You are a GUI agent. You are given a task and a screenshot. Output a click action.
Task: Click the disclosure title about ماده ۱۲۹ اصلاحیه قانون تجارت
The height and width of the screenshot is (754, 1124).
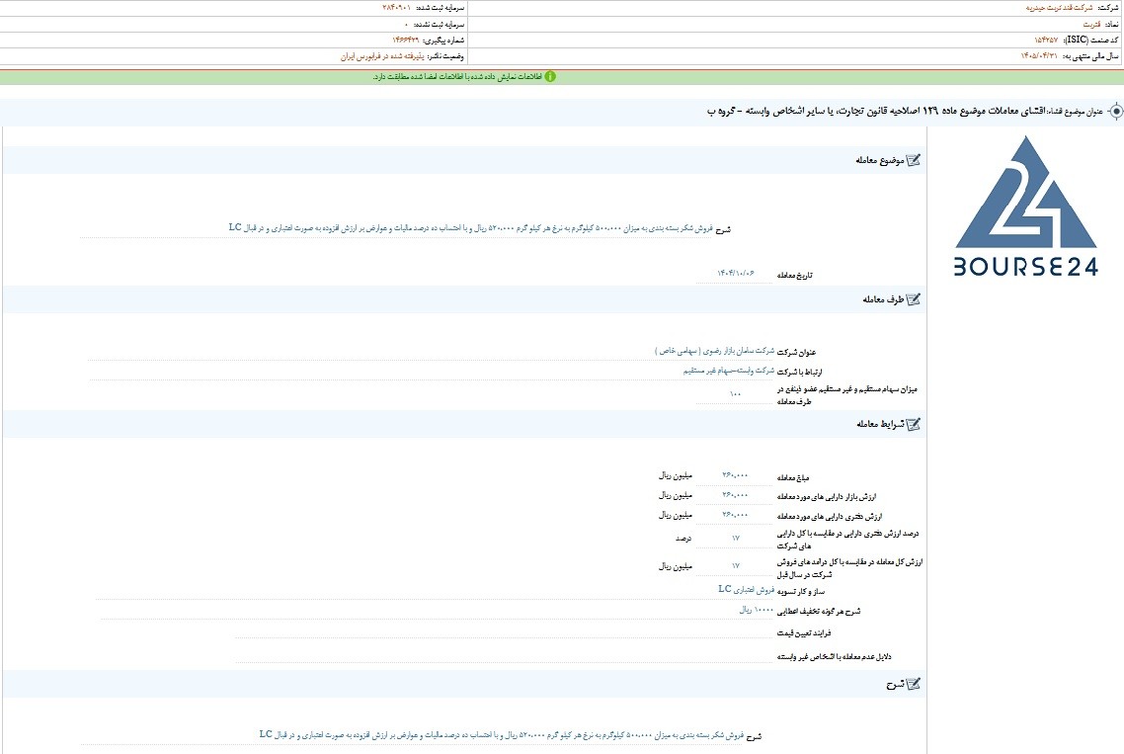(877, 112)
